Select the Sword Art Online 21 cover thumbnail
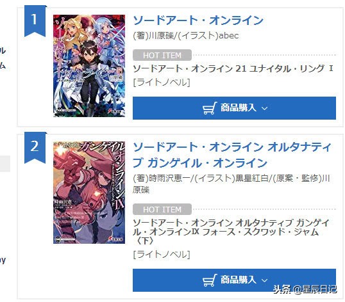Image resolution: width=345 pixels, height=302 pixels. 89,66
